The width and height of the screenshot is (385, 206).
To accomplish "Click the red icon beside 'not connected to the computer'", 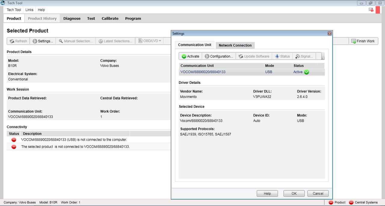I will 14,140.
